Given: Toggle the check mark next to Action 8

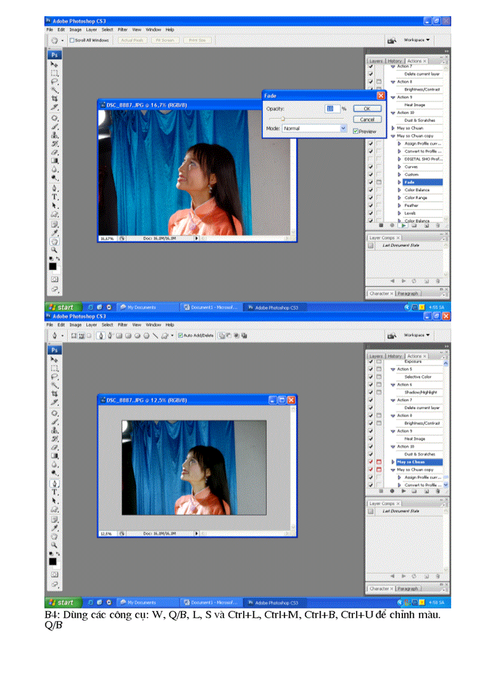Looking at the screenshot, I should pyautogui.click(x=371, y=82).
